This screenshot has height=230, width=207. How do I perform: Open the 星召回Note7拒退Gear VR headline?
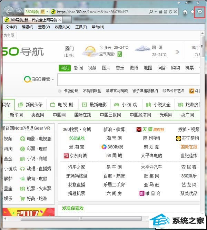click(26, 128)
